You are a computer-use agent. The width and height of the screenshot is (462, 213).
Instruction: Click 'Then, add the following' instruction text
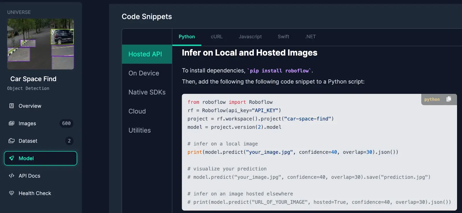(273, 82)
